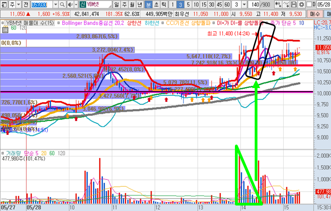Click the add candle indicator icon
The image size is (331, 211).
[278, 5]
